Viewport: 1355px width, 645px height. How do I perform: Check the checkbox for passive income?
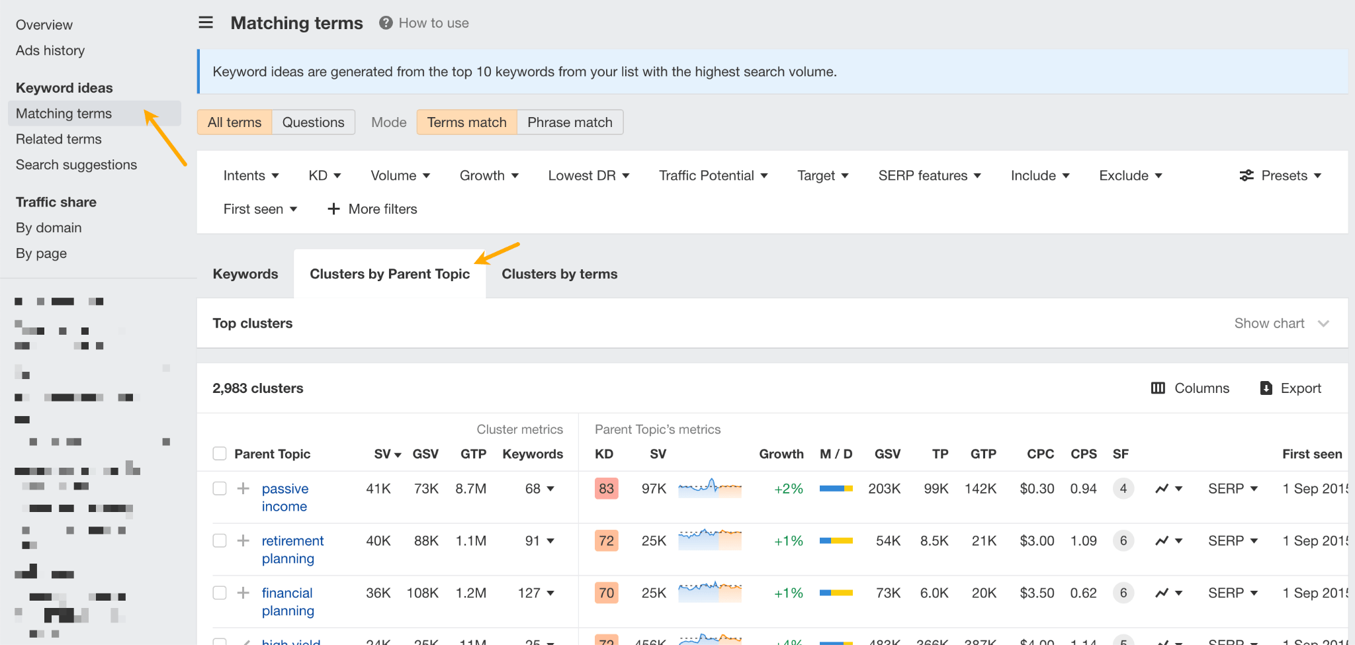click(219, 488)
